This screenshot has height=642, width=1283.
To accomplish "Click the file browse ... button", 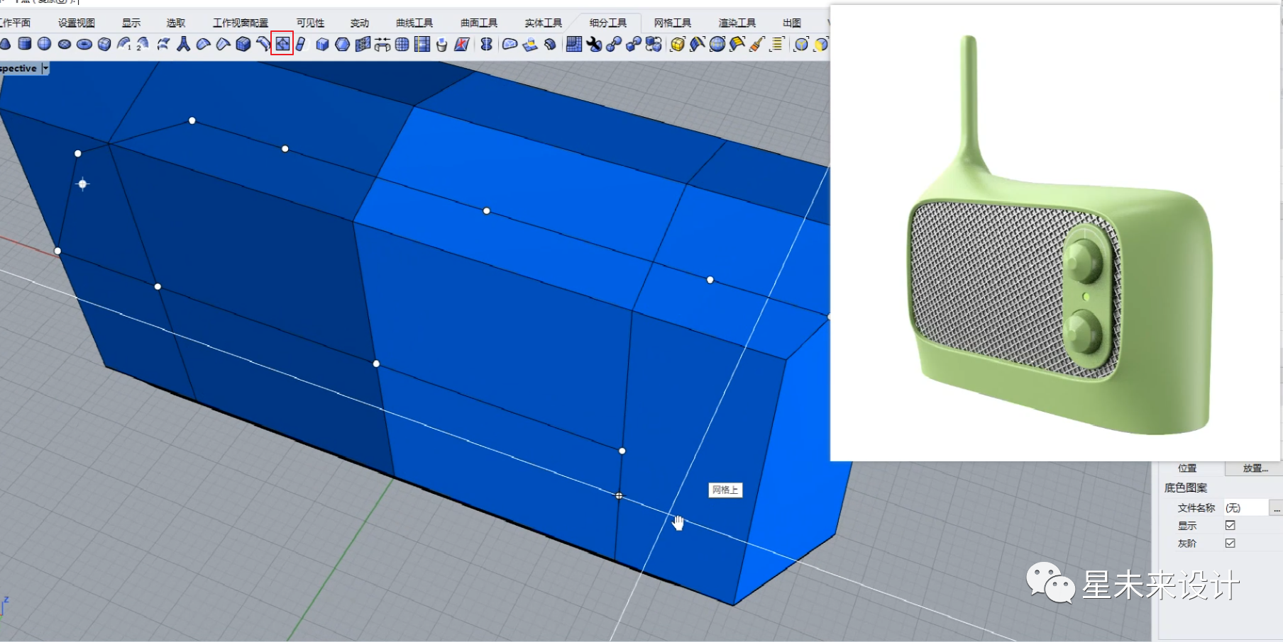I will click(x=1277, y=508).
